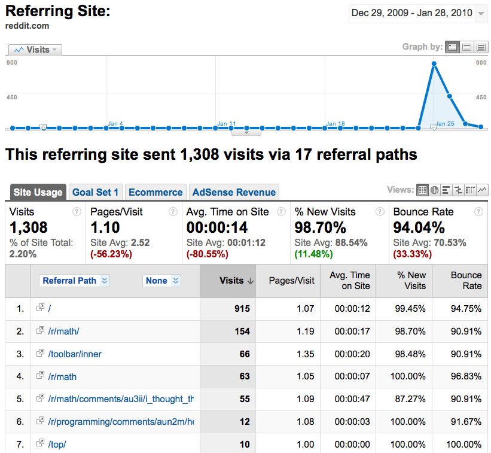Viewport: 491px width, 453px height.
Task: Open external link icon for row 4 /r/math
Action: [x=40, y=375]
